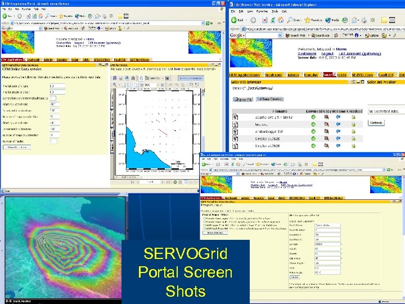405x304 pixels.
Task: Click rename icon in anabastlogger.txt row
Action: click(338, 132)
